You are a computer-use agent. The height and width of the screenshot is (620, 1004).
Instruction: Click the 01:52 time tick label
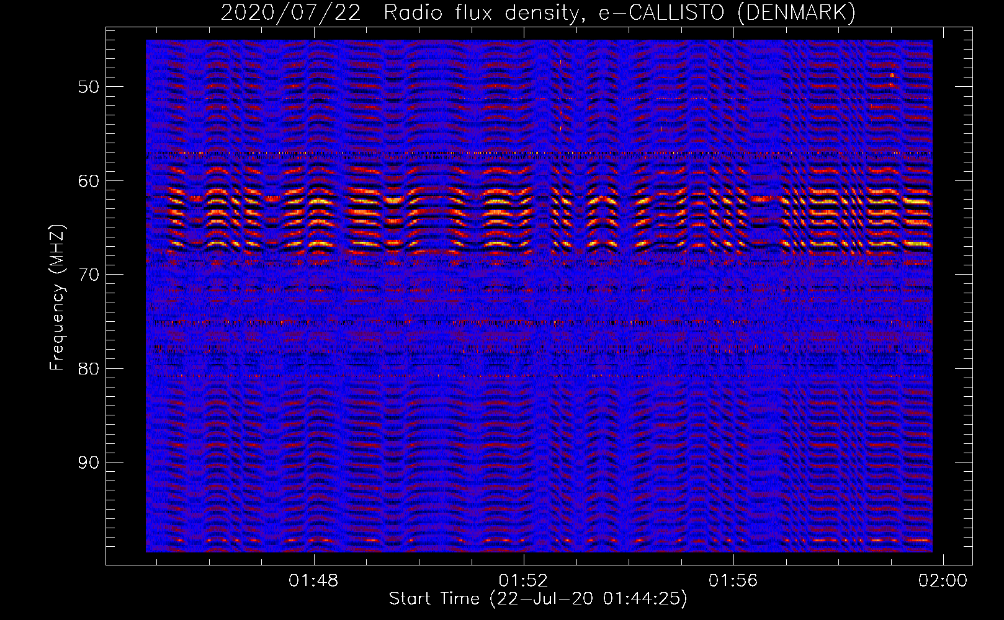(524, 581)
